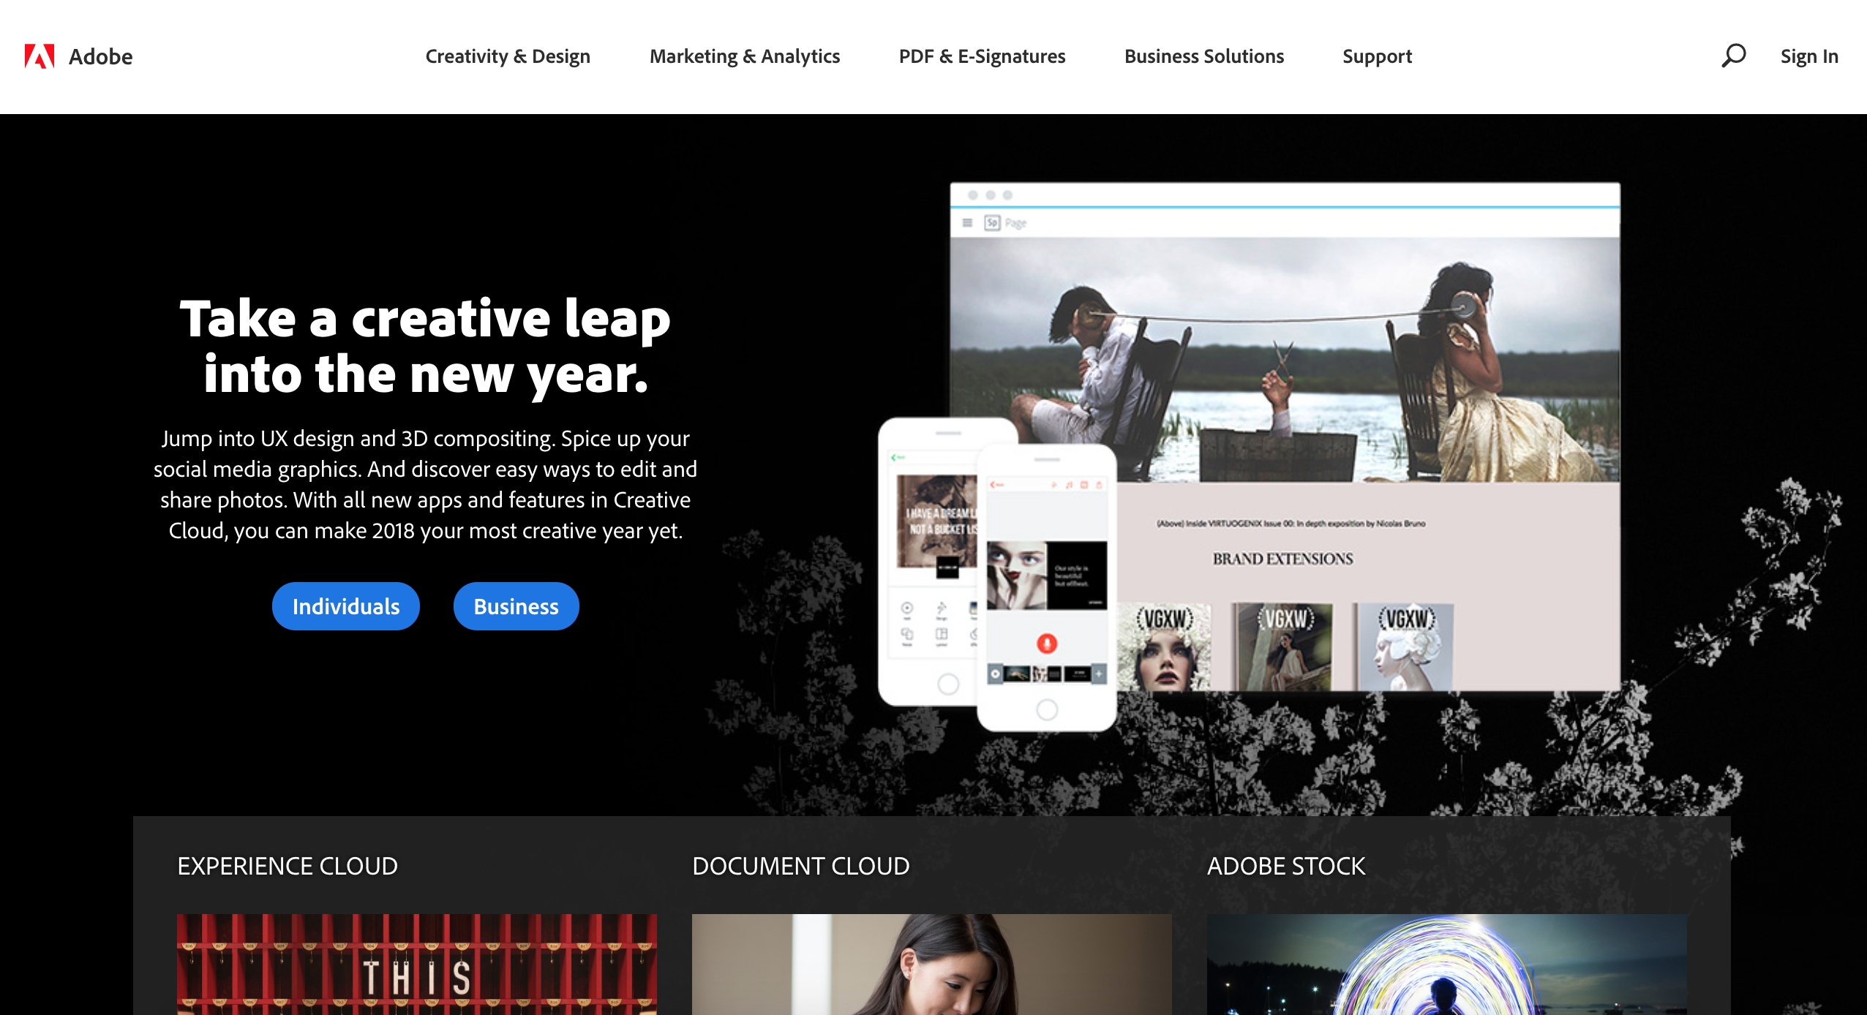Expand the Support navigation item
The height and width of the screenshot is (1015, 1867).
1377,56
